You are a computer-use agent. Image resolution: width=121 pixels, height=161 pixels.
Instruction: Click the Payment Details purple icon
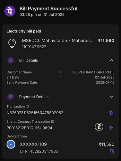pos(11,97)
